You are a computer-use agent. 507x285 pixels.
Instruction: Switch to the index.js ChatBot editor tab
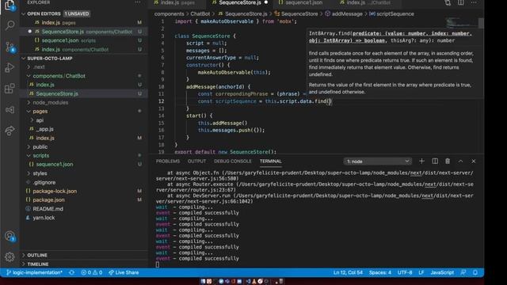click(x=368, y=3)
